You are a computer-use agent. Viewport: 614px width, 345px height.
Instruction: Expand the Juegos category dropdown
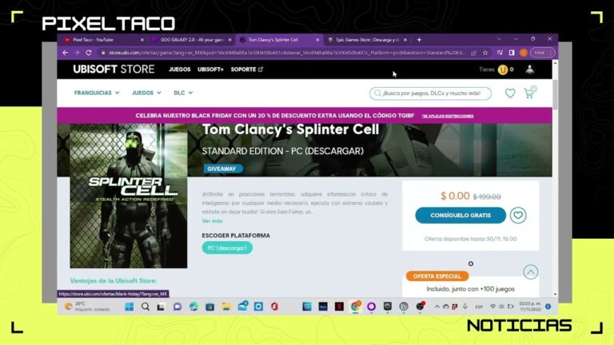[x=146, y=93]
